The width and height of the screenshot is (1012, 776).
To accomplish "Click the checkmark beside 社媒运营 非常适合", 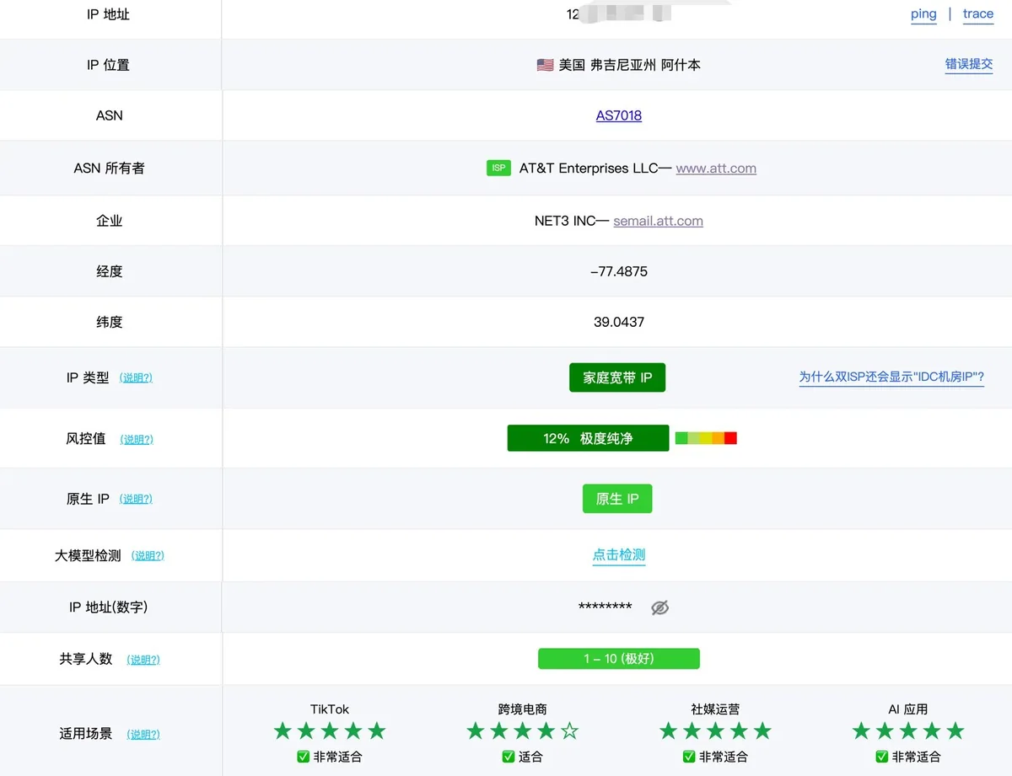I will coord(689,757).
